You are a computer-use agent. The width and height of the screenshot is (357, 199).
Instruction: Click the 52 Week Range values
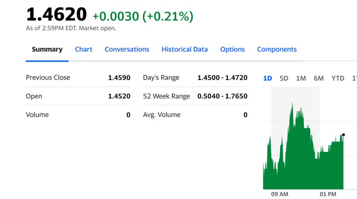pyautogui.click(x=222, y=96)
